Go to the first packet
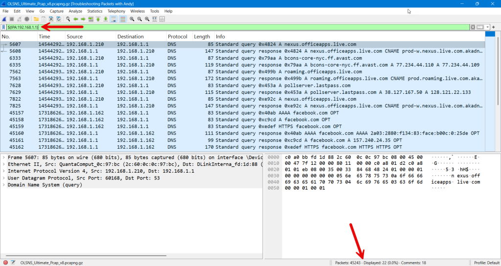This screenshot has width=501, height=266. pos(98,19)
